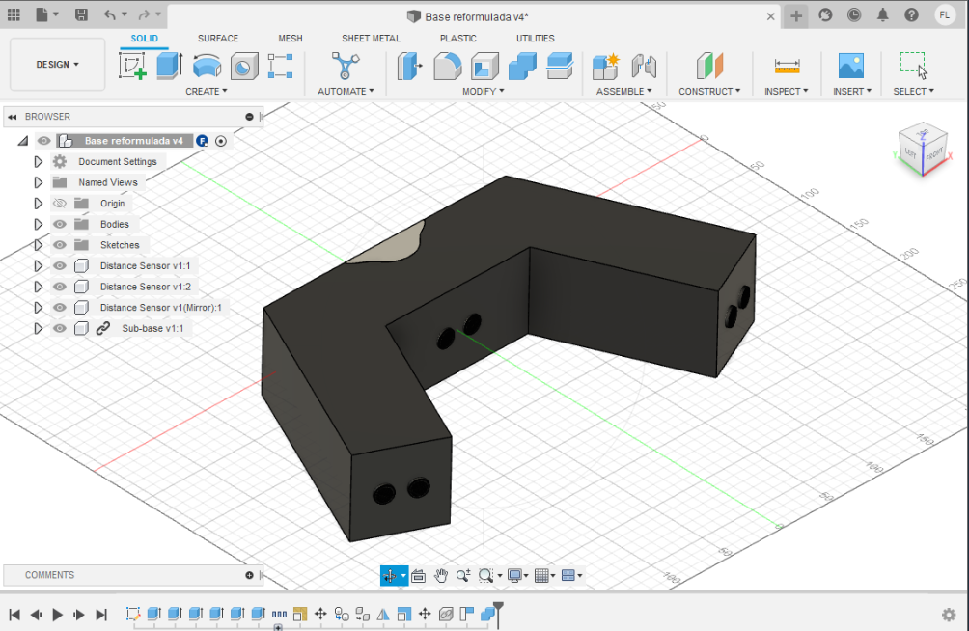Click the Select tool icon
Image resolution: width=969 pixels, height=631 pixels.
pos(913,67)
